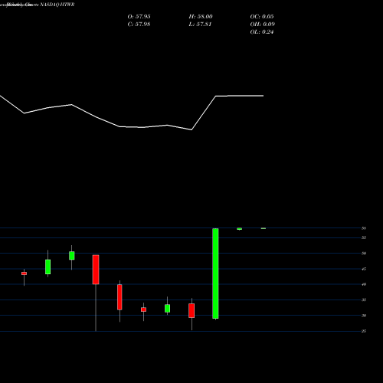Image resolution: width=383 pixels, height=383 pixels.
Task: Click the NASDAQ HTWR chart title
Action: tap(57, 5)
